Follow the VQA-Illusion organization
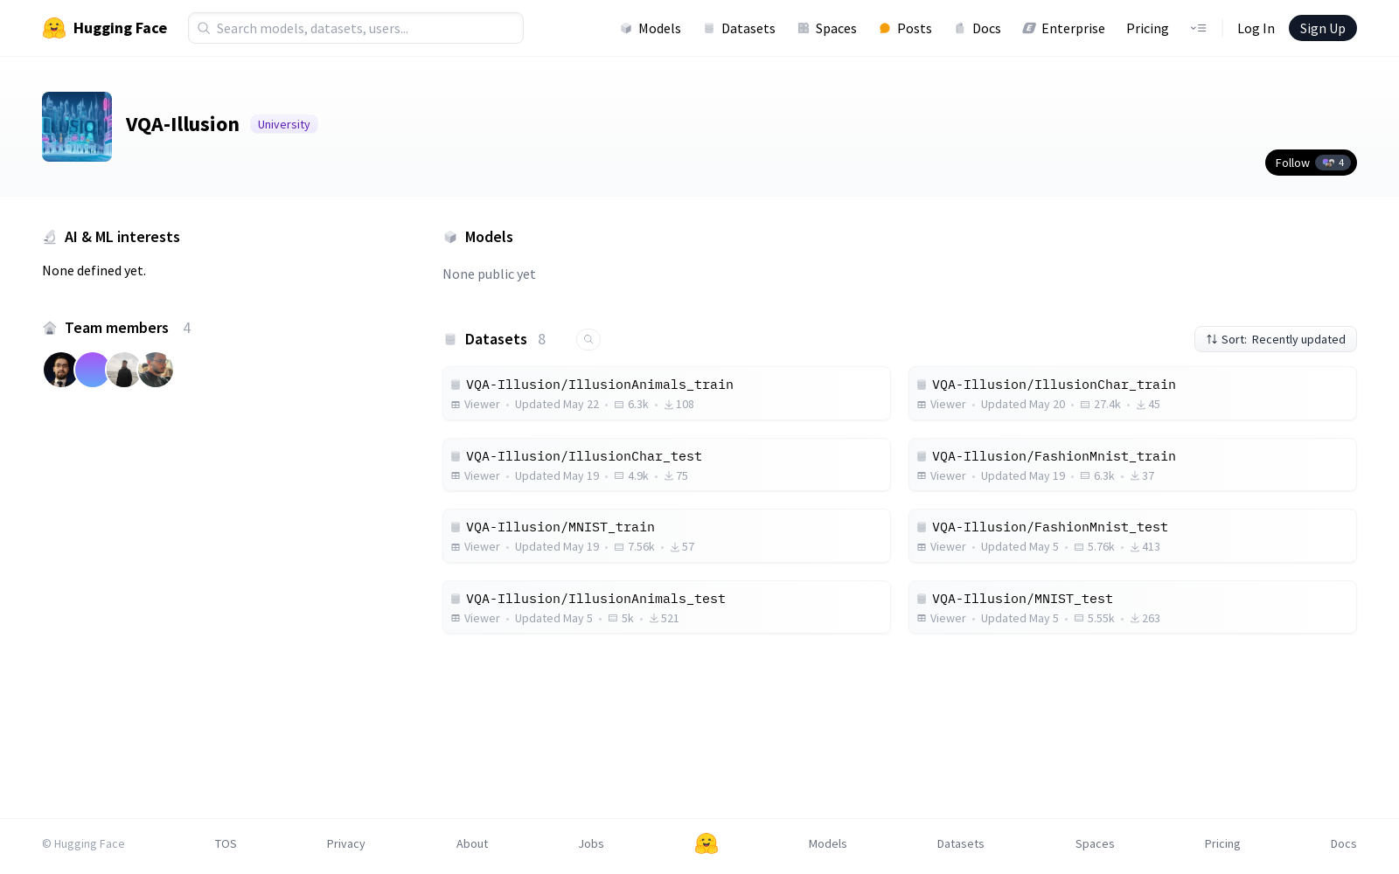The image size is (1399, 874). coord(1311,163)
